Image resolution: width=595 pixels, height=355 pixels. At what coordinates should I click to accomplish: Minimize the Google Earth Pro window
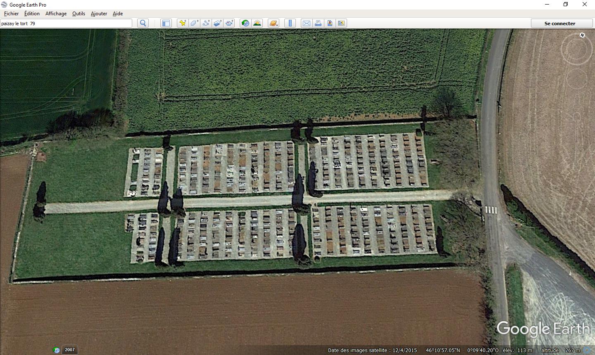tap(547, 5)
